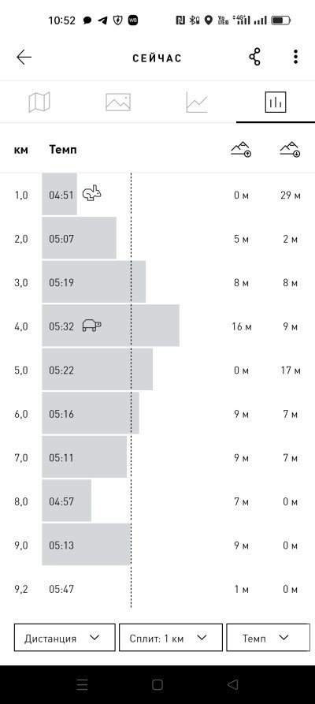Image resolution: width=315 pixels, height=704 pixels.
Task: Expand the Дистанция dropdown
Action: 65,638
